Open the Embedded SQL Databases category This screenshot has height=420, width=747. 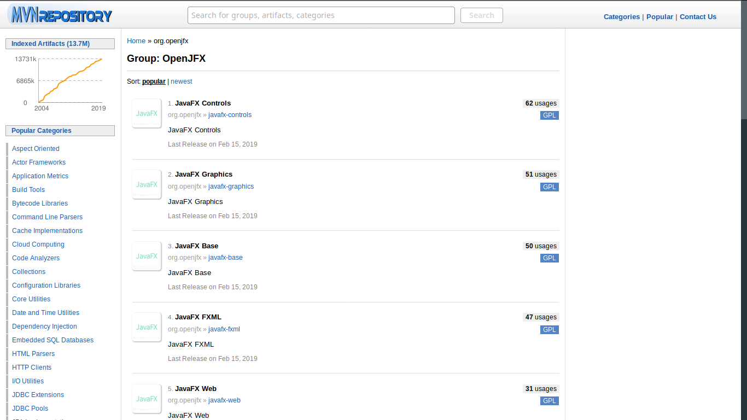click(52, 340)
